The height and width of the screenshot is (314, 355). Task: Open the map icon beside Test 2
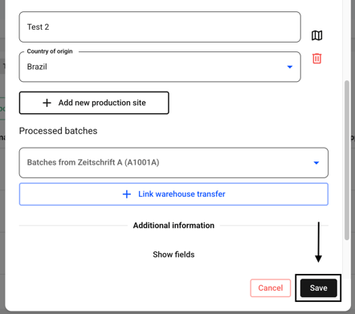click(316, 35)
